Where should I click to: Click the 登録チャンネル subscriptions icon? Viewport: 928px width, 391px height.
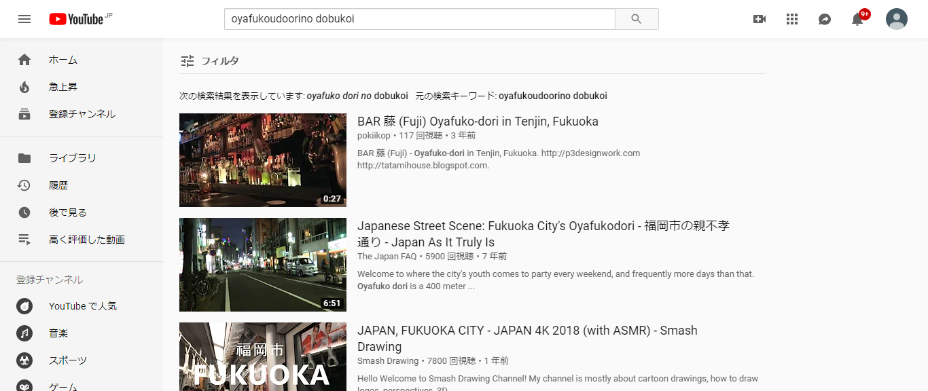[x=24, y=114]
